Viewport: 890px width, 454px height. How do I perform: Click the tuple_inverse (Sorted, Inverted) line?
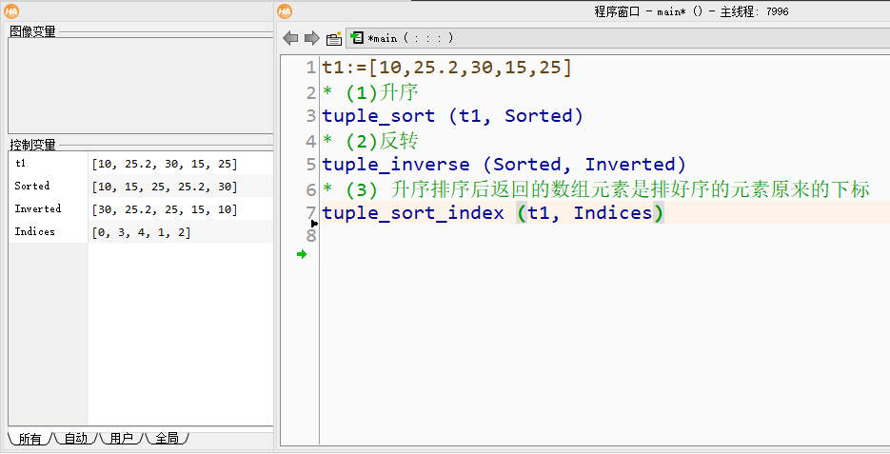point(504,164)
